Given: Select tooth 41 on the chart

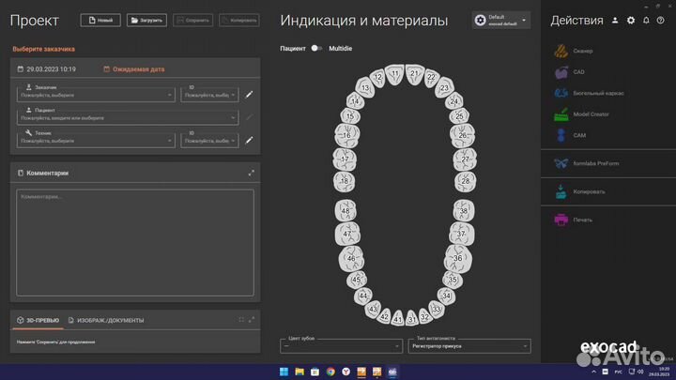Looking at the screenshot, I should click(397, 318).
